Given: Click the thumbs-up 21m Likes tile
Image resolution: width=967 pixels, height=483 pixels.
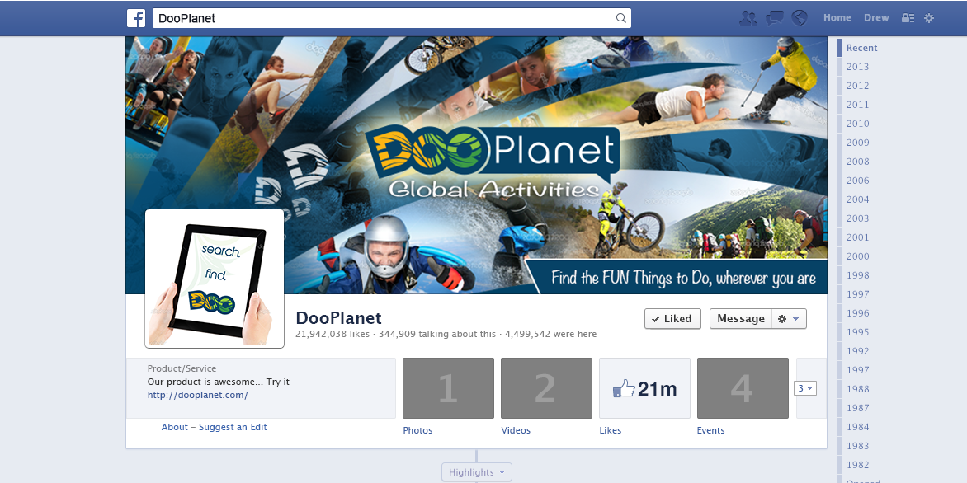Looking at the screenshot, I should [644, 388].
